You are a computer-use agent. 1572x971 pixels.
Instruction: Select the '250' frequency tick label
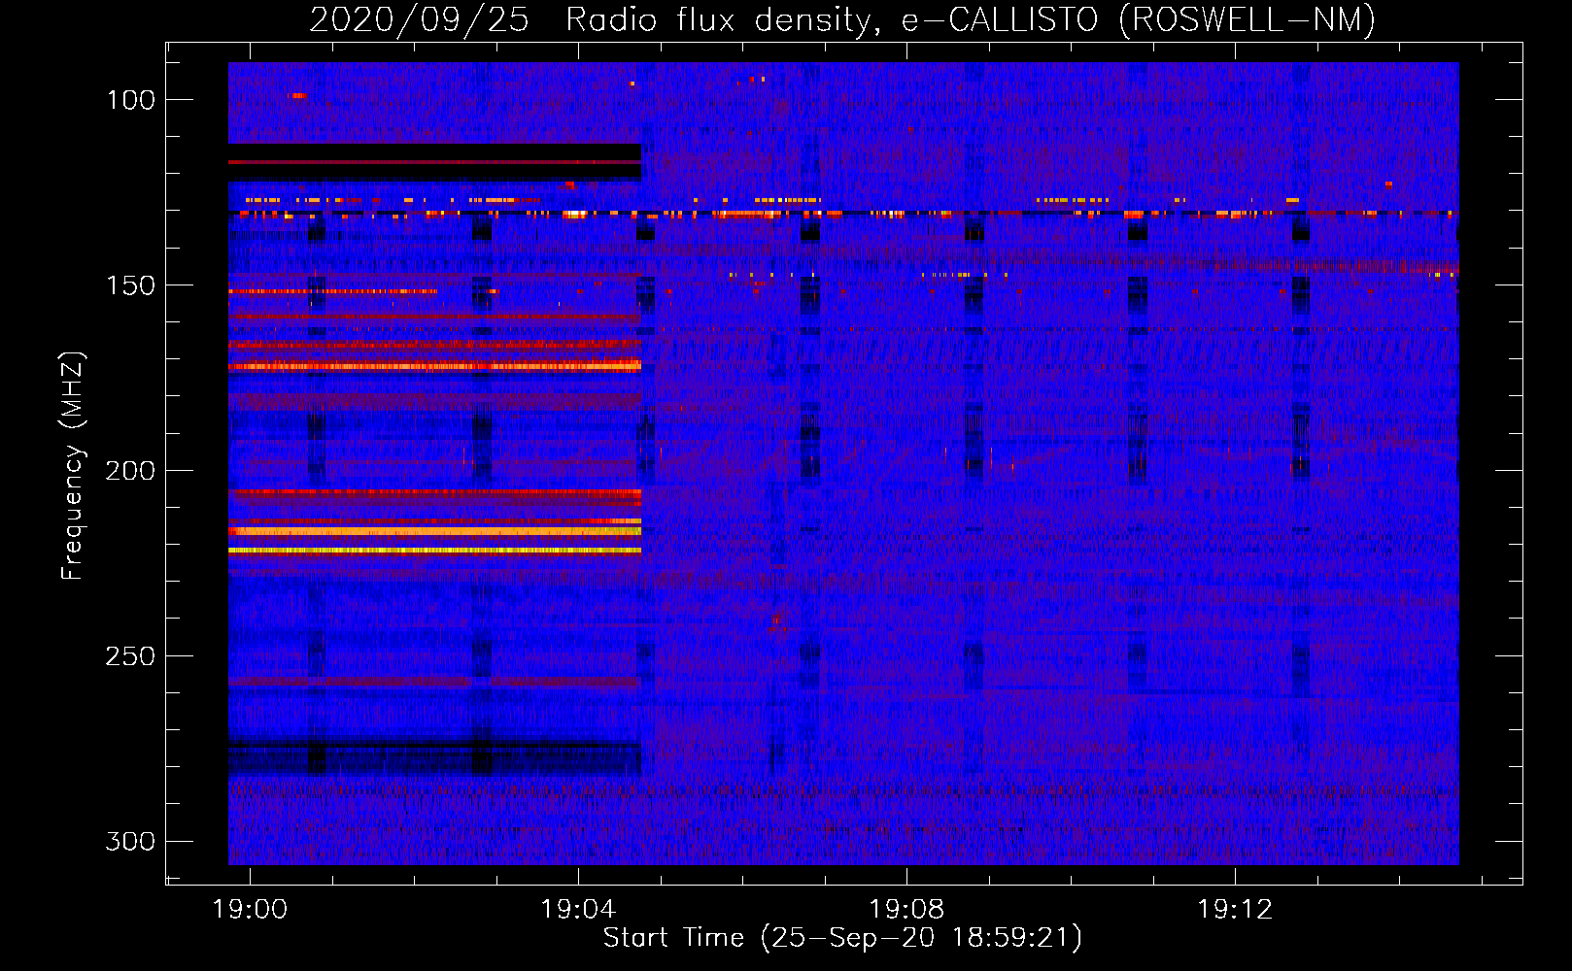point(130,656)
